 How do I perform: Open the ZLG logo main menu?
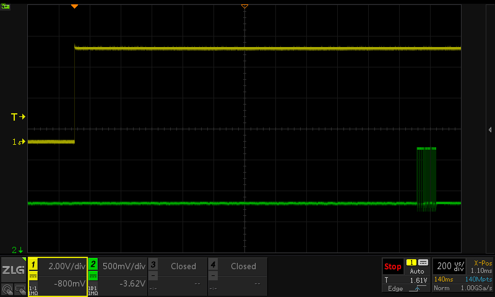13,270
